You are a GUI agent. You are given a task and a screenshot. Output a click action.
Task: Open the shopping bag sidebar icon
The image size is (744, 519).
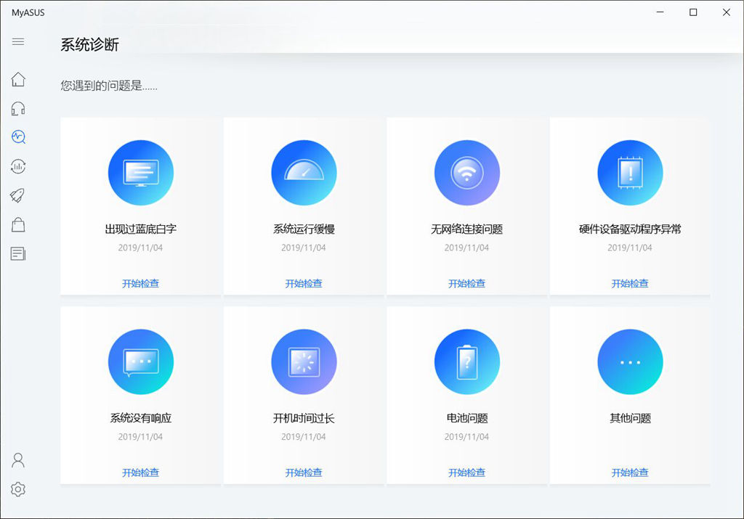(x=18, y=225)
